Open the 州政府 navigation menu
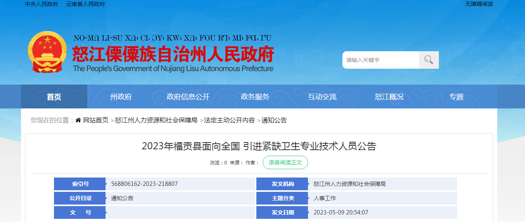 tap(121, 97)
